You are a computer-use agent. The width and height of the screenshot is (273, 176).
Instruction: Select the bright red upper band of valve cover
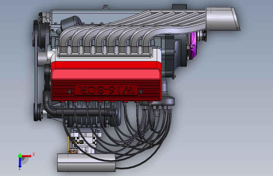coord(106,65)
